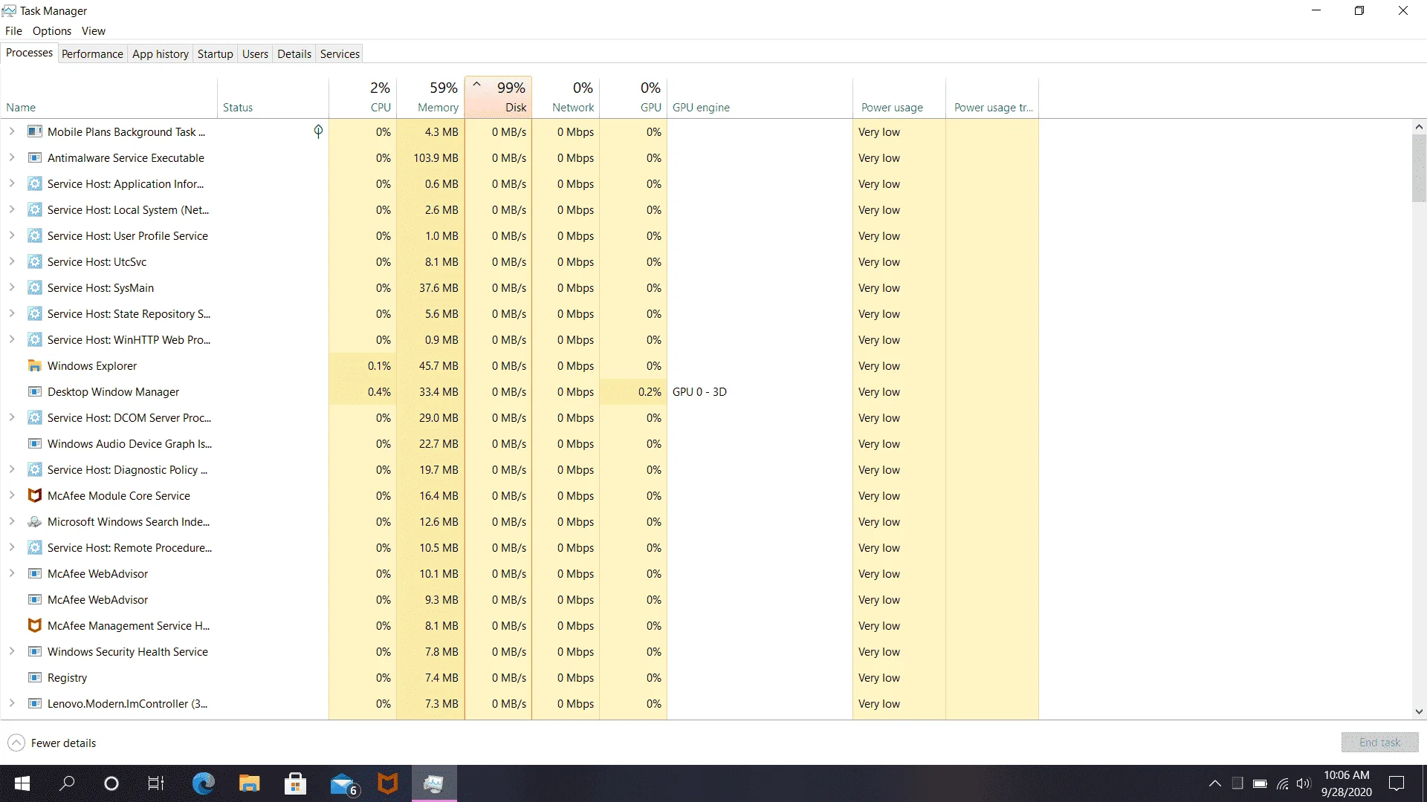
Task: Open McAfee from the taskbar
Action: tap(388, 783)
